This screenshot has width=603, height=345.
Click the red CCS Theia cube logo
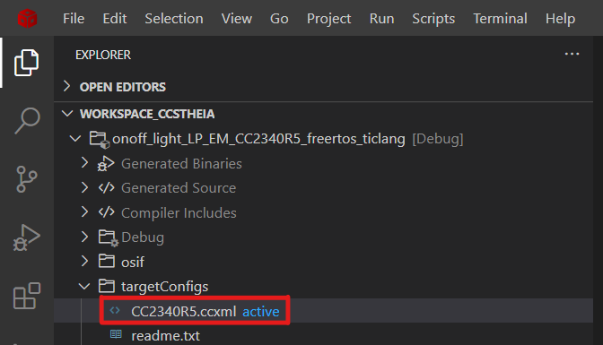click(27, 19)
